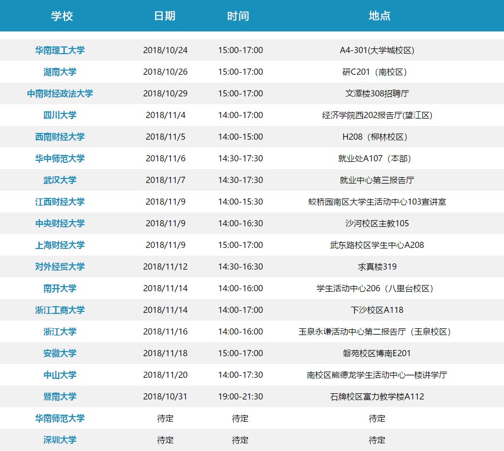Click the time 14:00-15:30
This screenshot has width=504, height=451.
pyautogui.click(x=241, y=202)
